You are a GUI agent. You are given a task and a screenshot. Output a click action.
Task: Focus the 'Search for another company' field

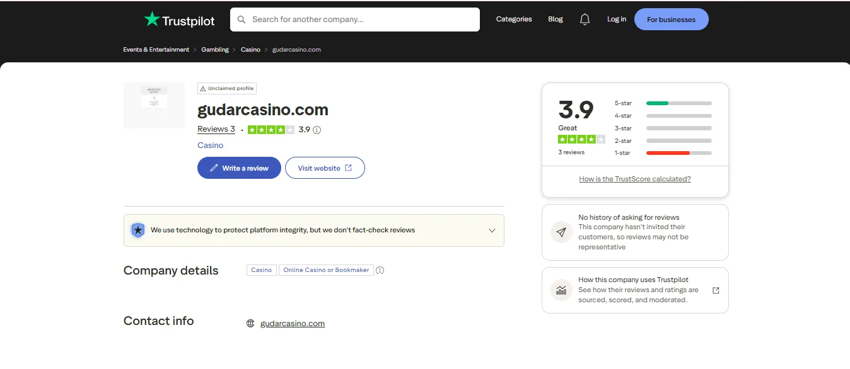[x=355, y=20]
